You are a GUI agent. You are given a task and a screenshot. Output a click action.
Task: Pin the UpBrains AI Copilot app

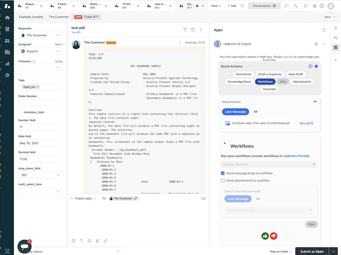point(316,44)
